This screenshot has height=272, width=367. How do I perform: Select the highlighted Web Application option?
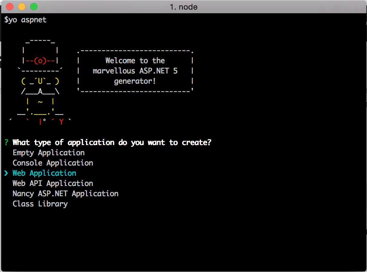pyautogui.click(x=44, y=173)
